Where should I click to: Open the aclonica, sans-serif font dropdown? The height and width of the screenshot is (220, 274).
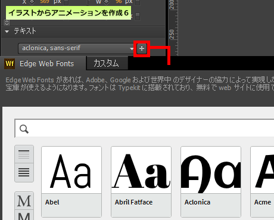point(76,48)
